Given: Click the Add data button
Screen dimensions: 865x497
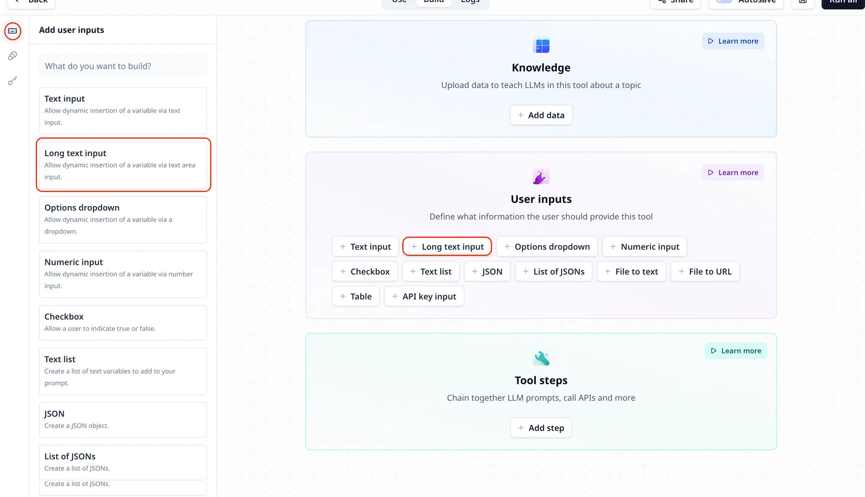Looking at the screenshot, I should (x=541, y=115).
